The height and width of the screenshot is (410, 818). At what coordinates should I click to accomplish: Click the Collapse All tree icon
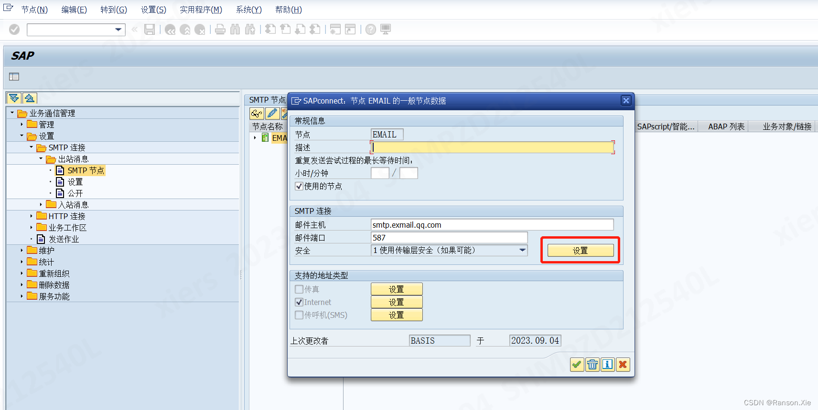click(30, 98)
